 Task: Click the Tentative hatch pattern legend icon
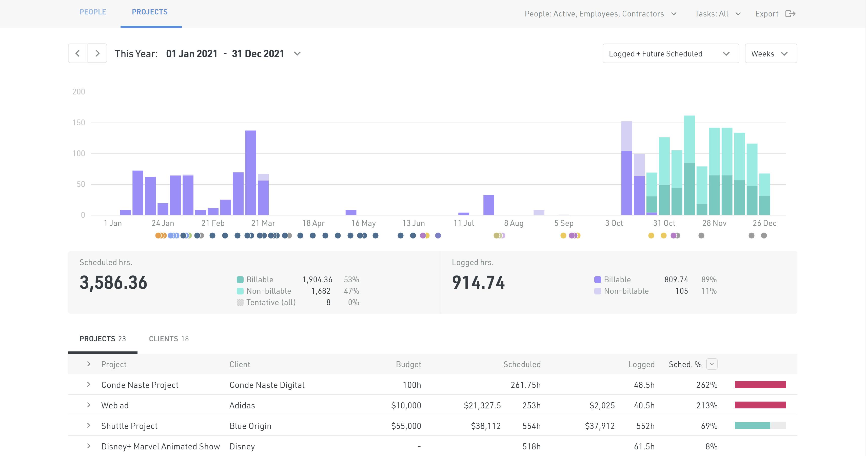click(240, 302)
